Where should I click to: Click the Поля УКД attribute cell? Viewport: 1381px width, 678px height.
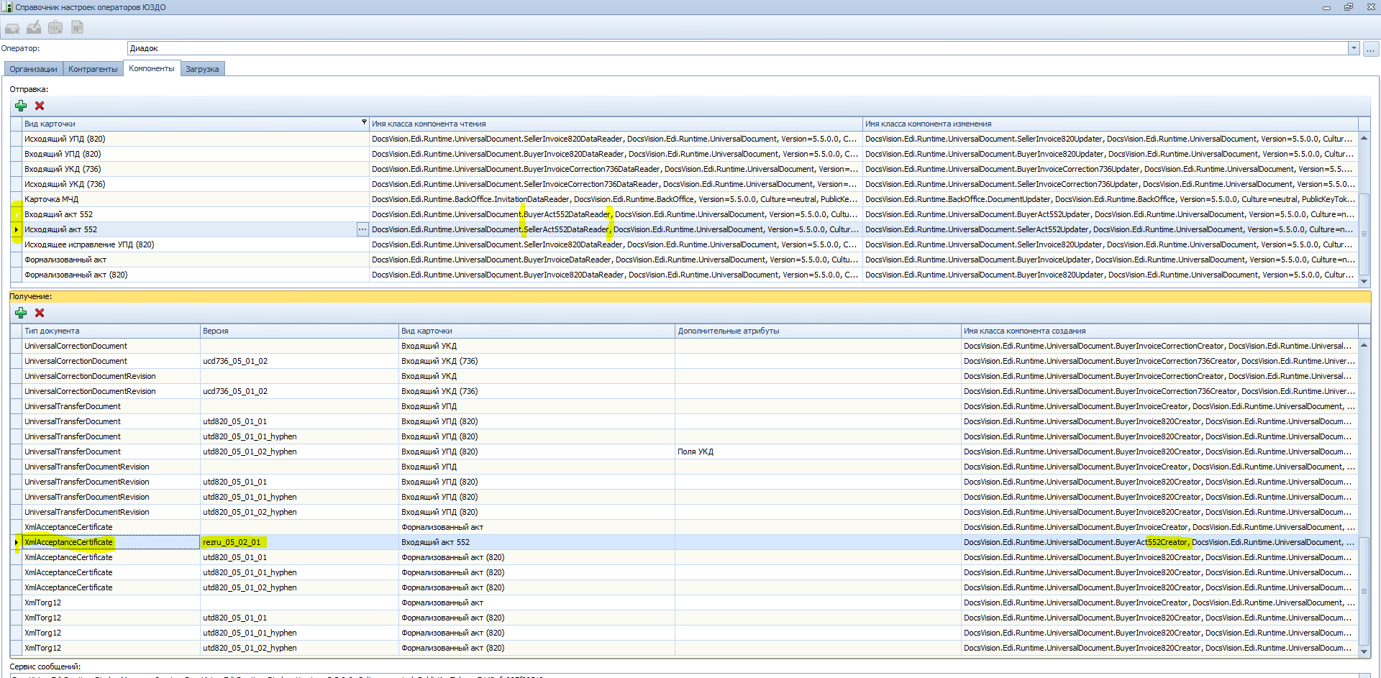click(818, 452)
